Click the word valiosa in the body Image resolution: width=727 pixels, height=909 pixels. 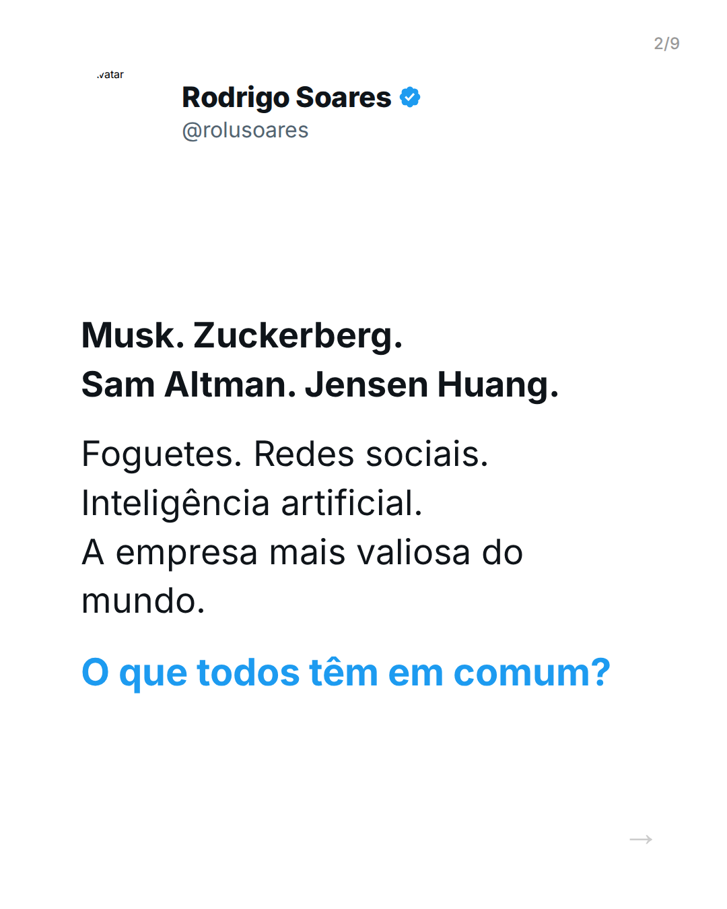[x=413, y=552]
